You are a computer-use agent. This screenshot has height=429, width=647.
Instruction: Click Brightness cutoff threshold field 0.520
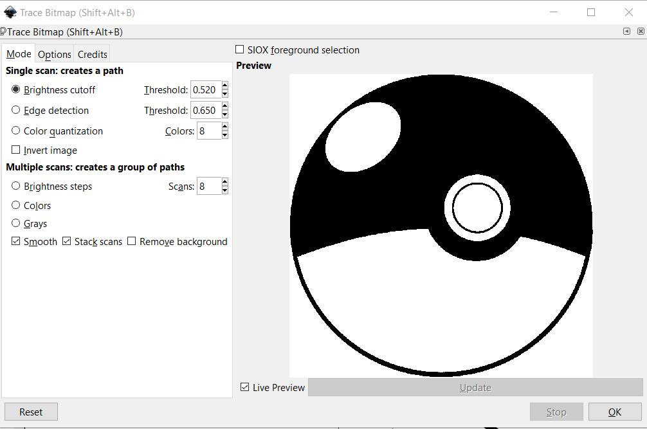point(206,89)
